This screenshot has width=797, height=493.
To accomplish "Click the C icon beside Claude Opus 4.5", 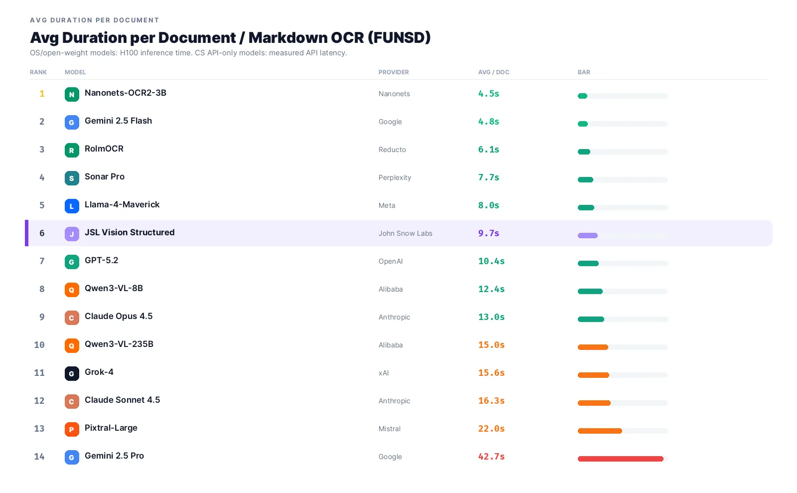I will point(72,318).
